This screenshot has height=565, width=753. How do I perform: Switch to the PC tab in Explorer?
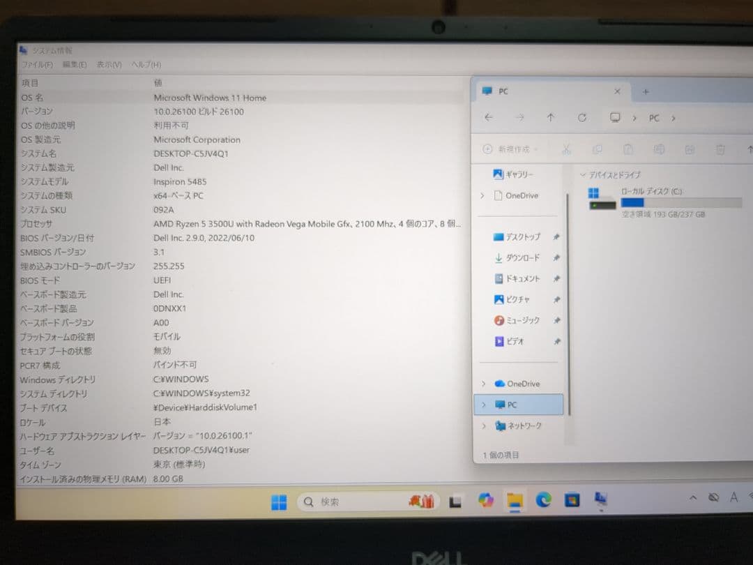click(503, 91)
